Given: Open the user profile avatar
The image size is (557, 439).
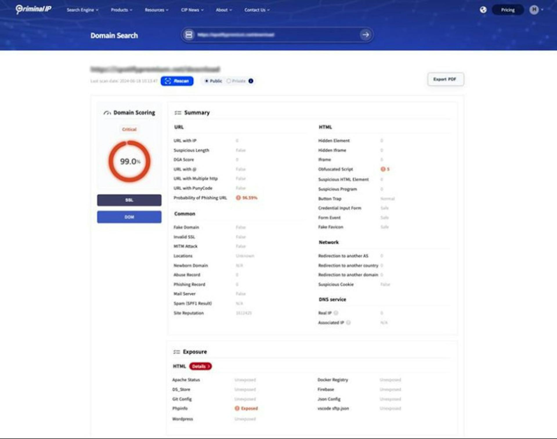Looking at the screenshot, I should pos(534,10).
